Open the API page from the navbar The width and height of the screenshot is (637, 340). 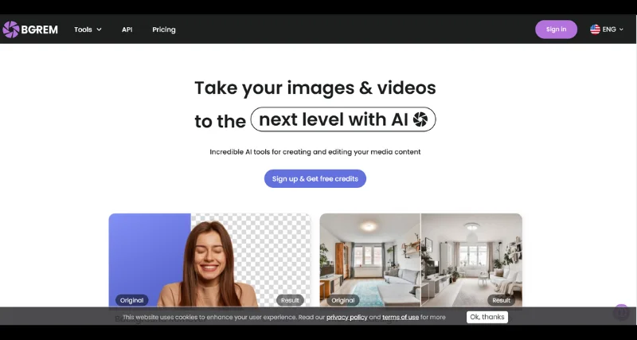pyautogui.click(x=127, y=29)
